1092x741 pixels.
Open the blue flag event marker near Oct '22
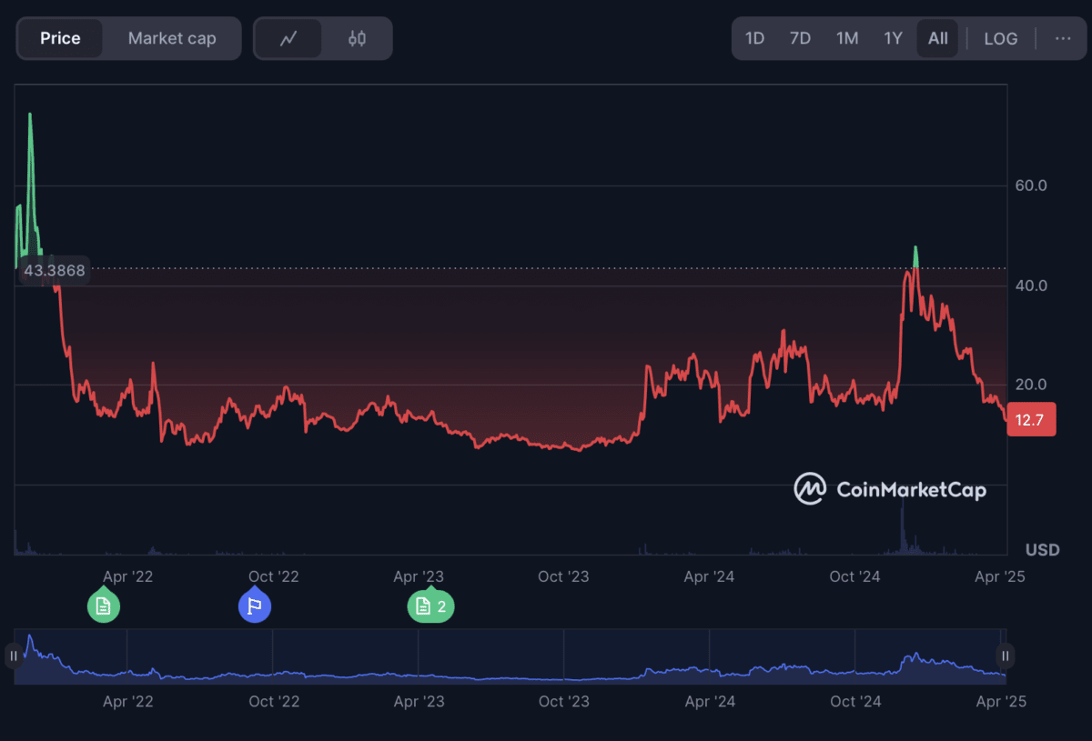click(x=254, y=606)
